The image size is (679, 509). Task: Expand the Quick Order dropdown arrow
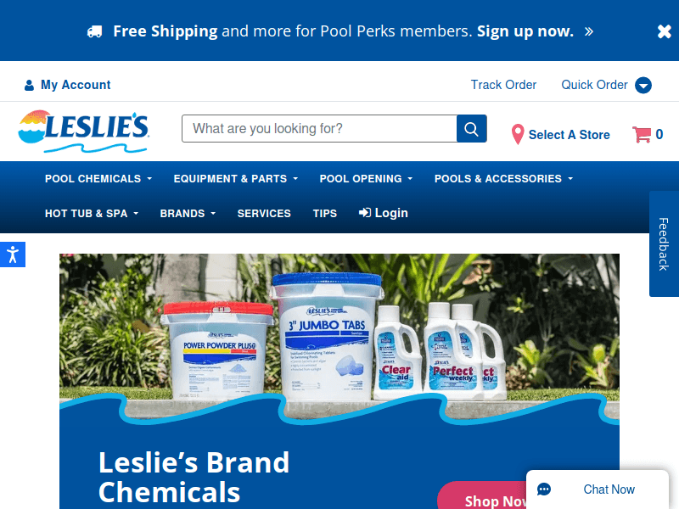click(643, 86)
